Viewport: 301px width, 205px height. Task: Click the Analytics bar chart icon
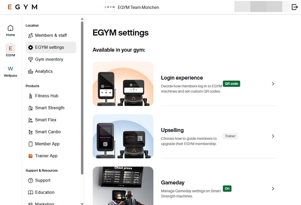coord(30,71)
